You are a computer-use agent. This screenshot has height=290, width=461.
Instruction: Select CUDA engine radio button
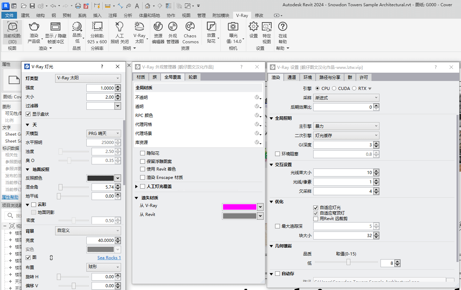point(334,89)
